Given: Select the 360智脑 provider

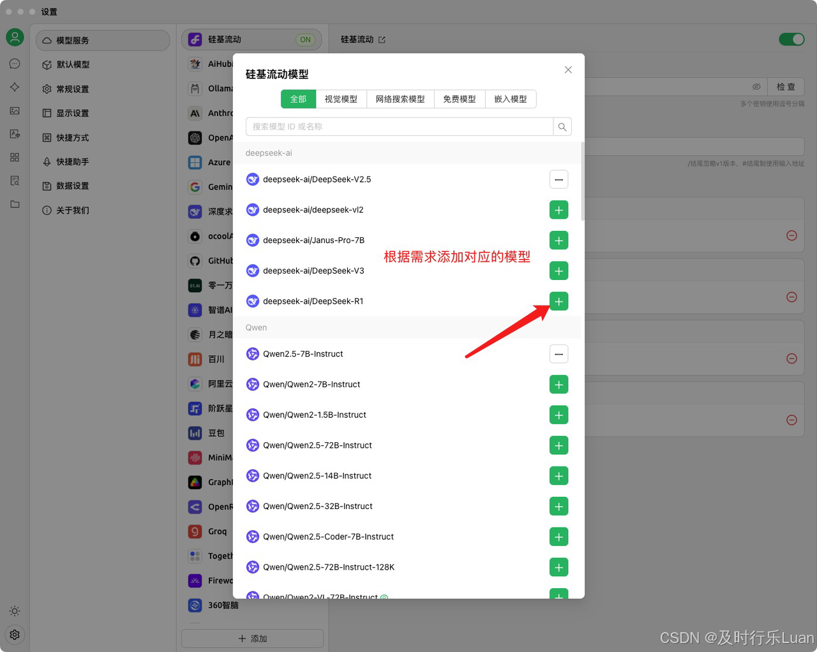Looking at the screenshot, I should 213,605.
